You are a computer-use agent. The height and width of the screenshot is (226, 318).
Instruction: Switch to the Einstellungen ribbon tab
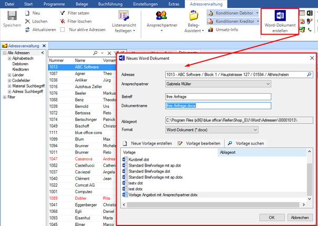146,4
